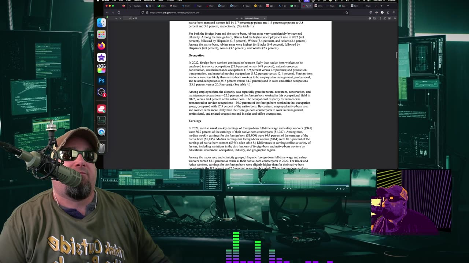Open site shield tracking protection info
469x263 pixels.
coord(143,12)
